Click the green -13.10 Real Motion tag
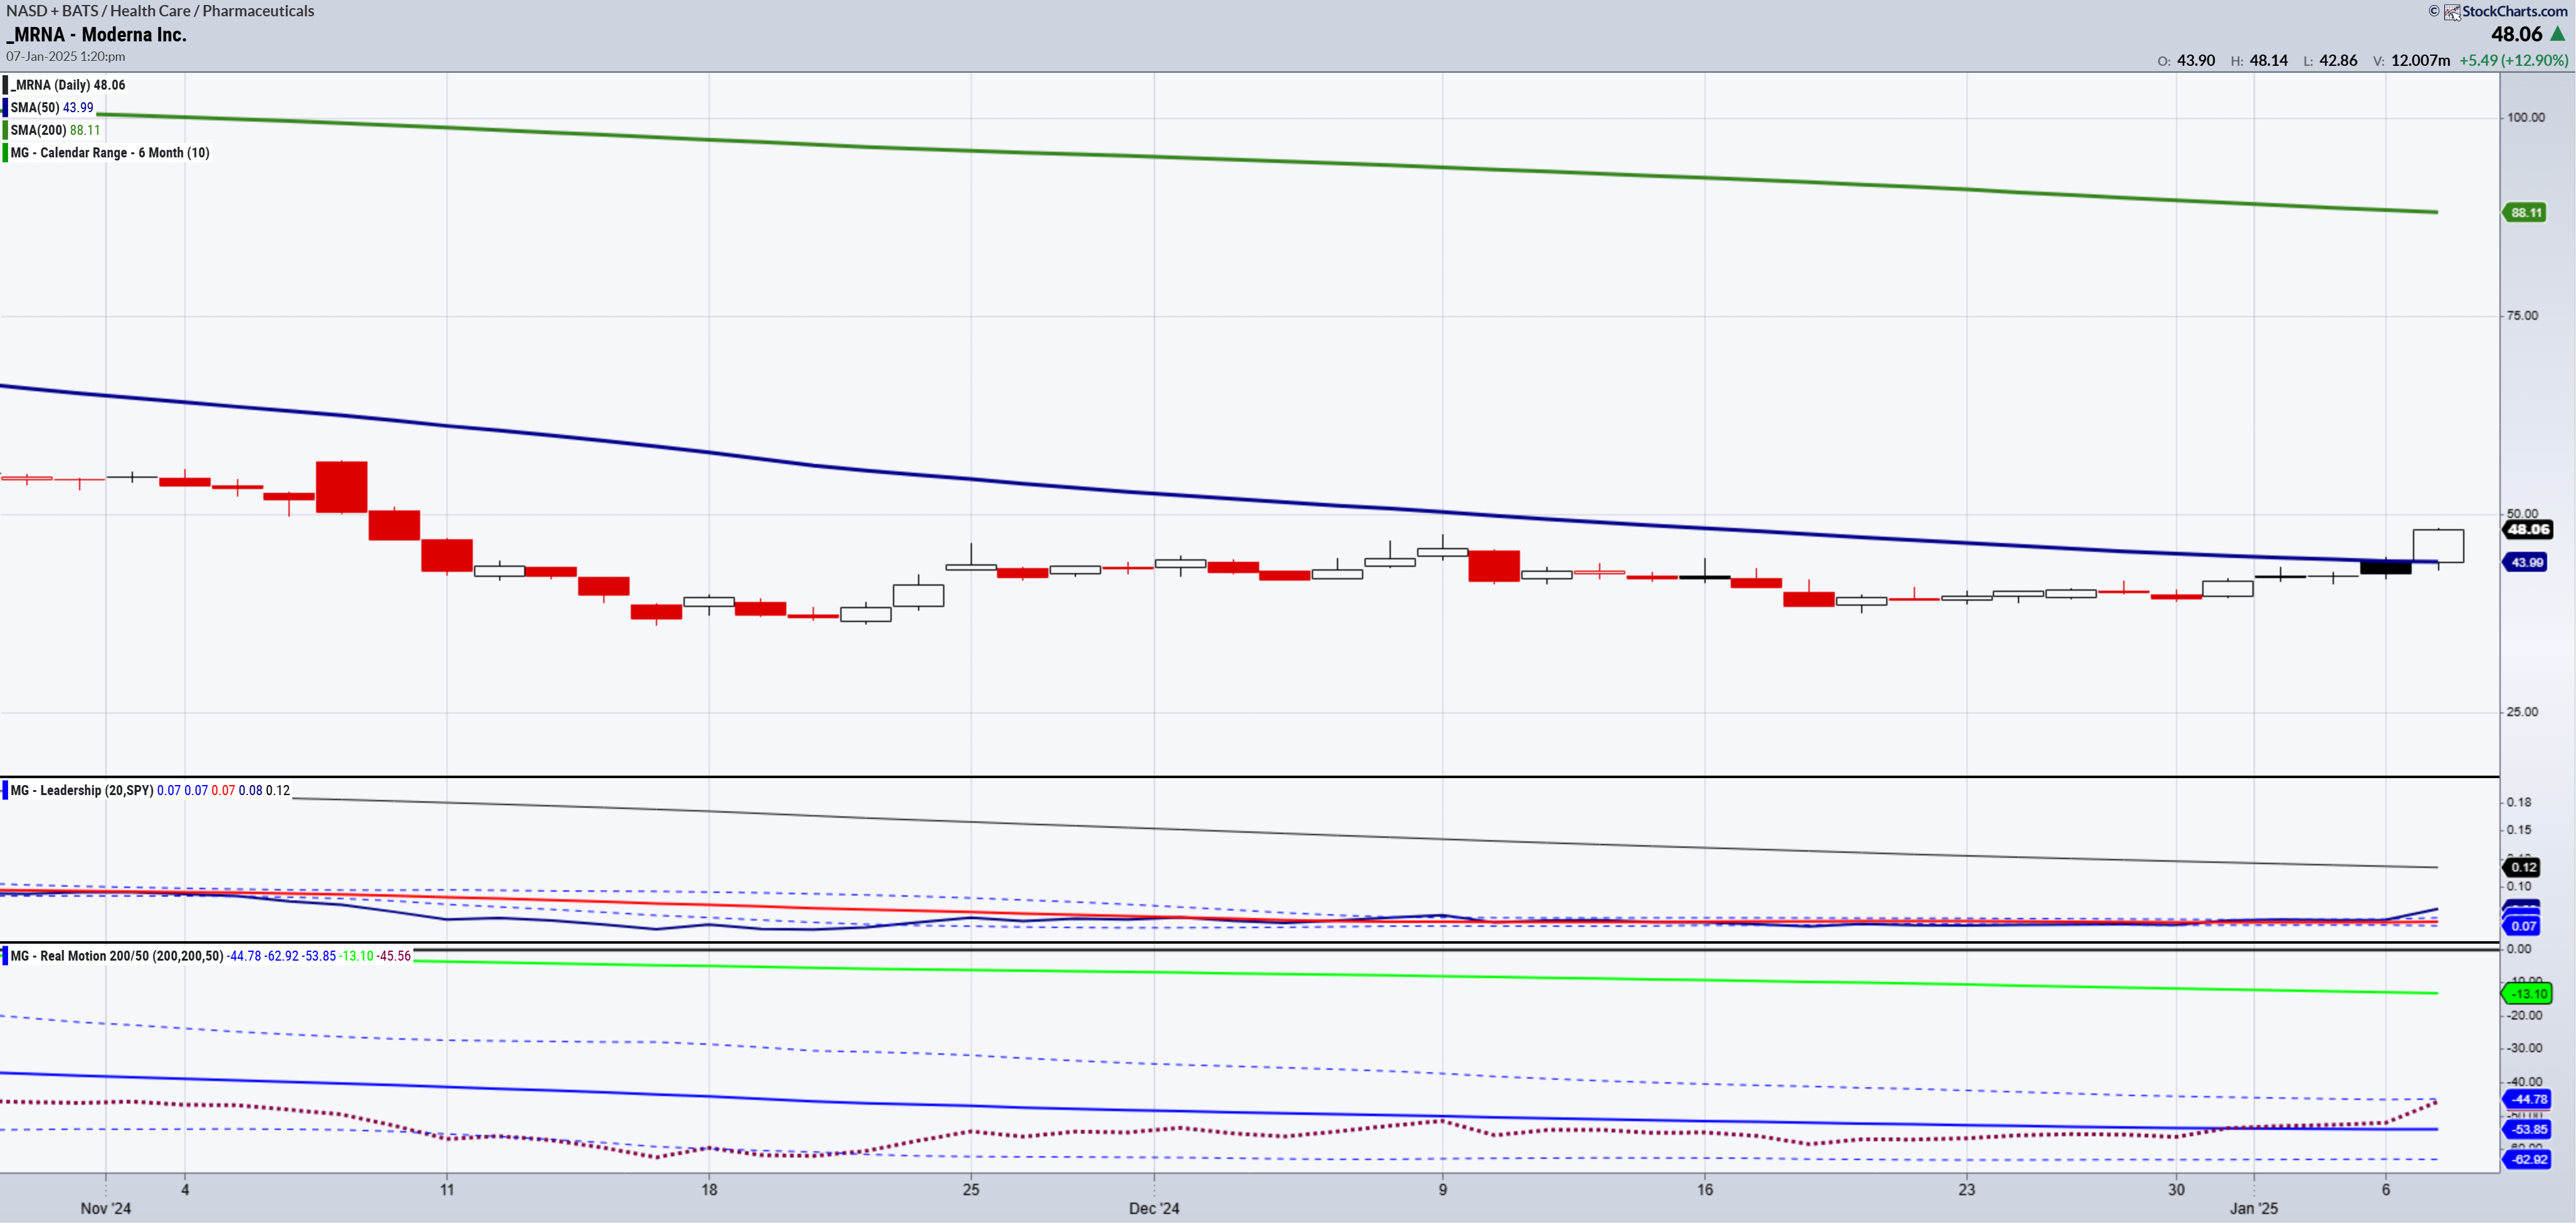The image size is (2576, 1224). [x=2526, y=994]
